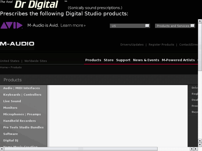202x151 pixels.
Task: Select the Products menu item
Action: click(x=93, y=60)
